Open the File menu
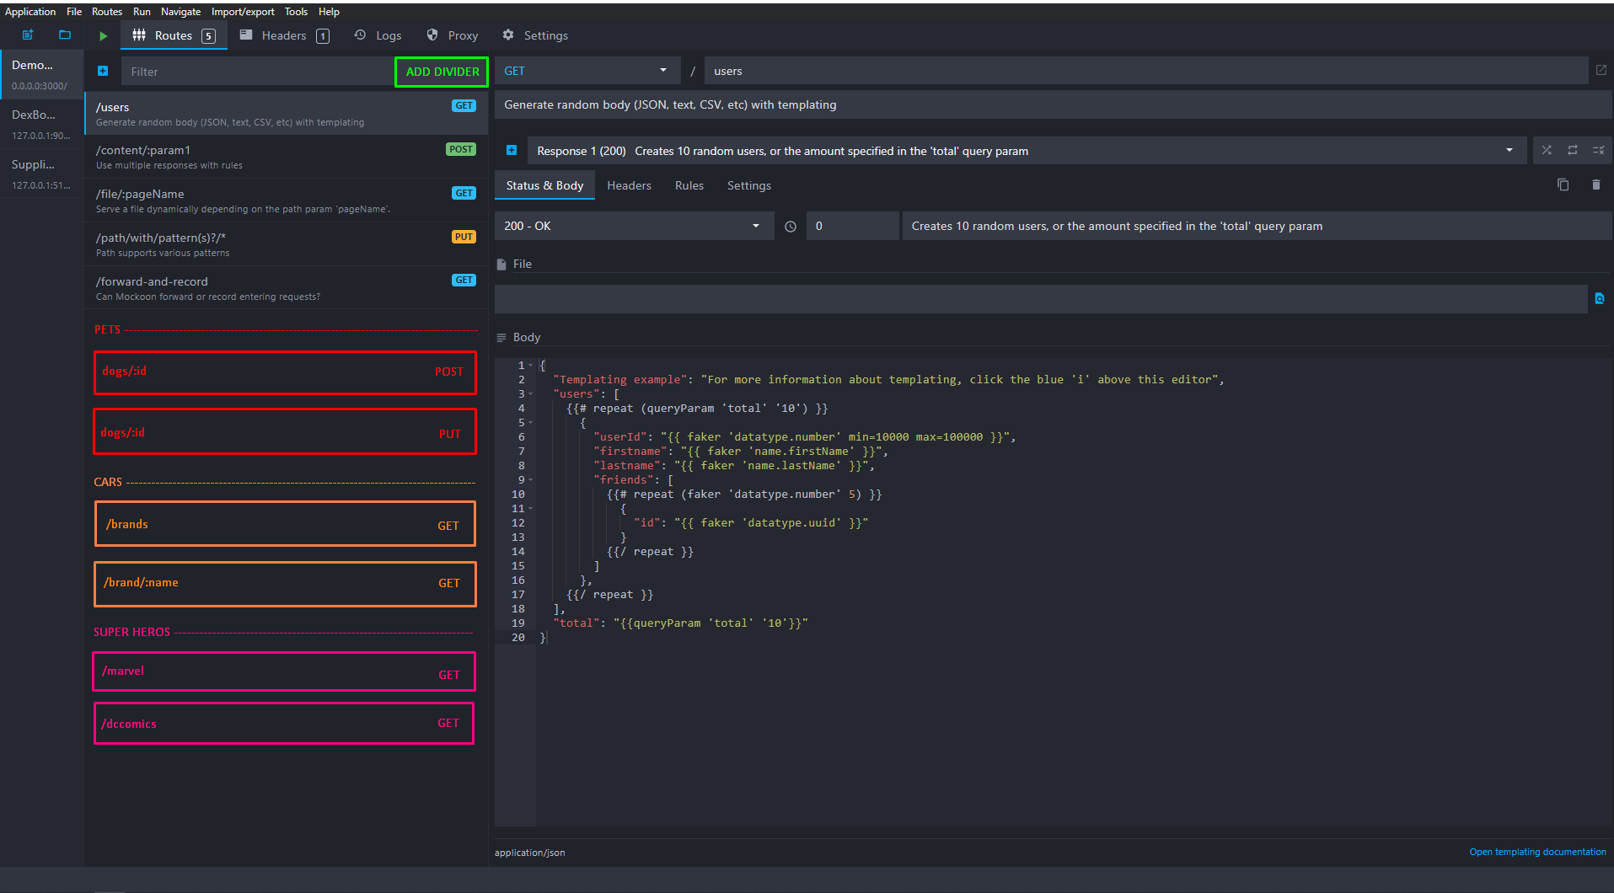Screen dimensions: 1614x893 pyautogui.click(x=74, y=12)
